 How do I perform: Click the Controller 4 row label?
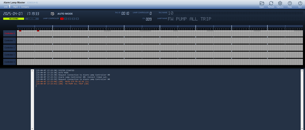(x=10, y=62)
